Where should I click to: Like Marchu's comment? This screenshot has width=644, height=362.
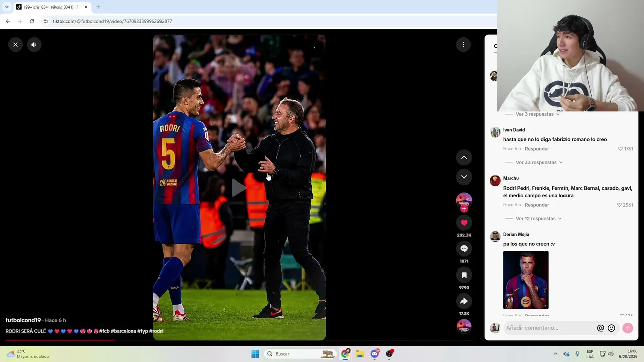(619, 205)
